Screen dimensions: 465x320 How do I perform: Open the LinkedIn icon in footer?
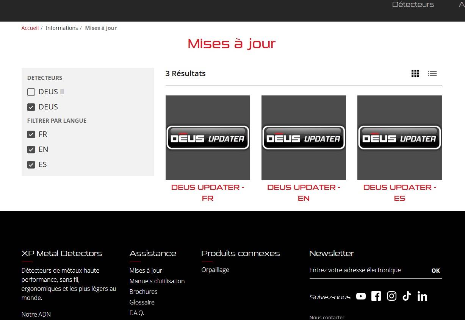[x=422, y=296]
